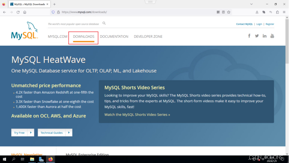Screen dimensions: 289x163
Task: Click the MySQL Shorts Video Series heading
Action: pos(134,88)
